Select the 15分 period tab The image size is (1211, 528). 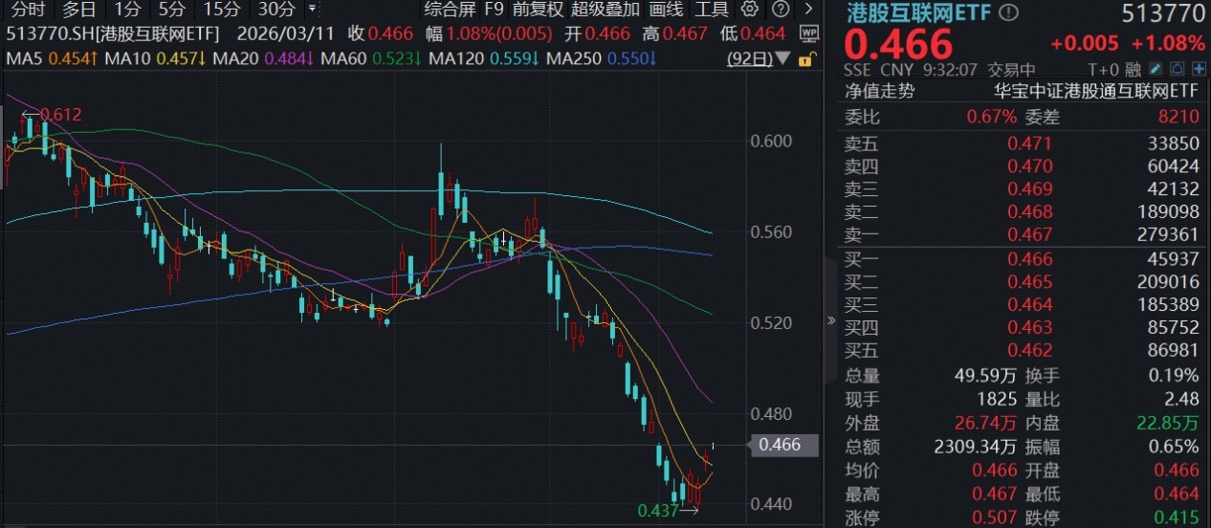click(222, 10)
